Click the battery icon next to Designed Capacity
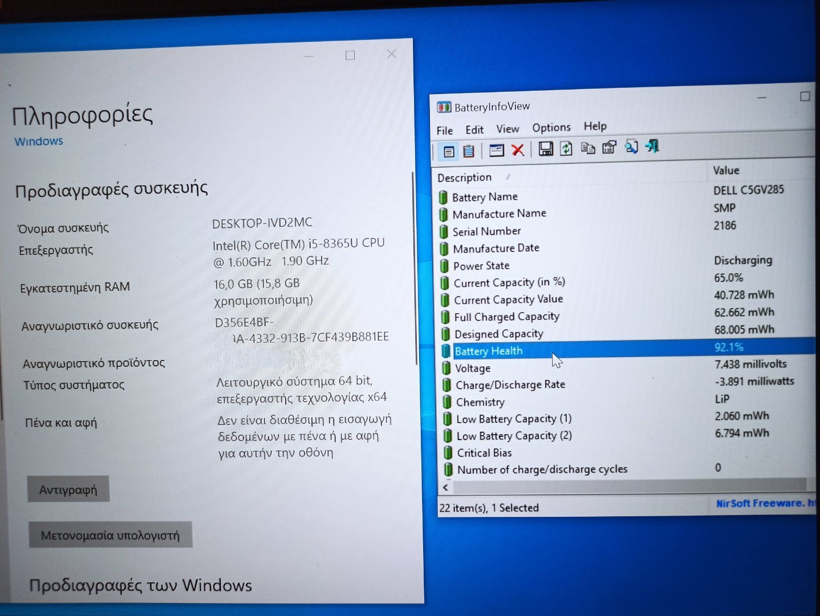This screenshot has width=820, height=616. pyautogui.click(x=446, y=335)
